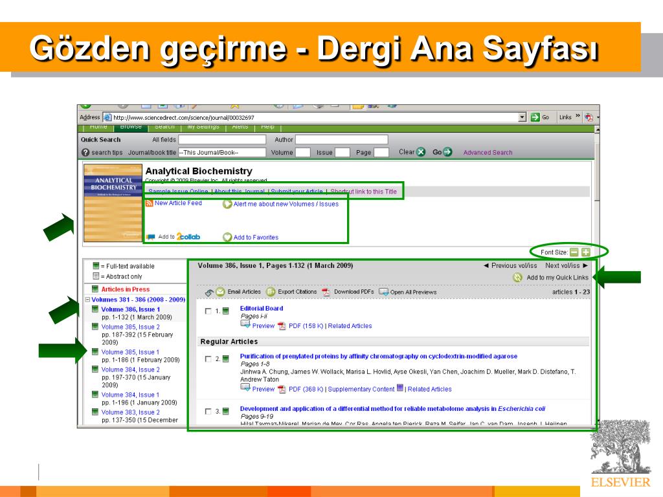Open the Editorial Board article title
This screenshot has width=663, height=497.
(262, 309)
